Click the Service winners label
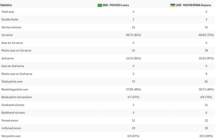Screen dimensions: 215x139 pos(11,27)
